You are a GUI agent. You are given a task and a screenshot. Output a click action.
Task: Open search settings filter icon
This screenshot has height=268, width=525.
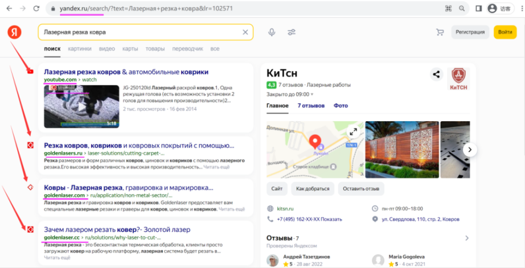292,32
